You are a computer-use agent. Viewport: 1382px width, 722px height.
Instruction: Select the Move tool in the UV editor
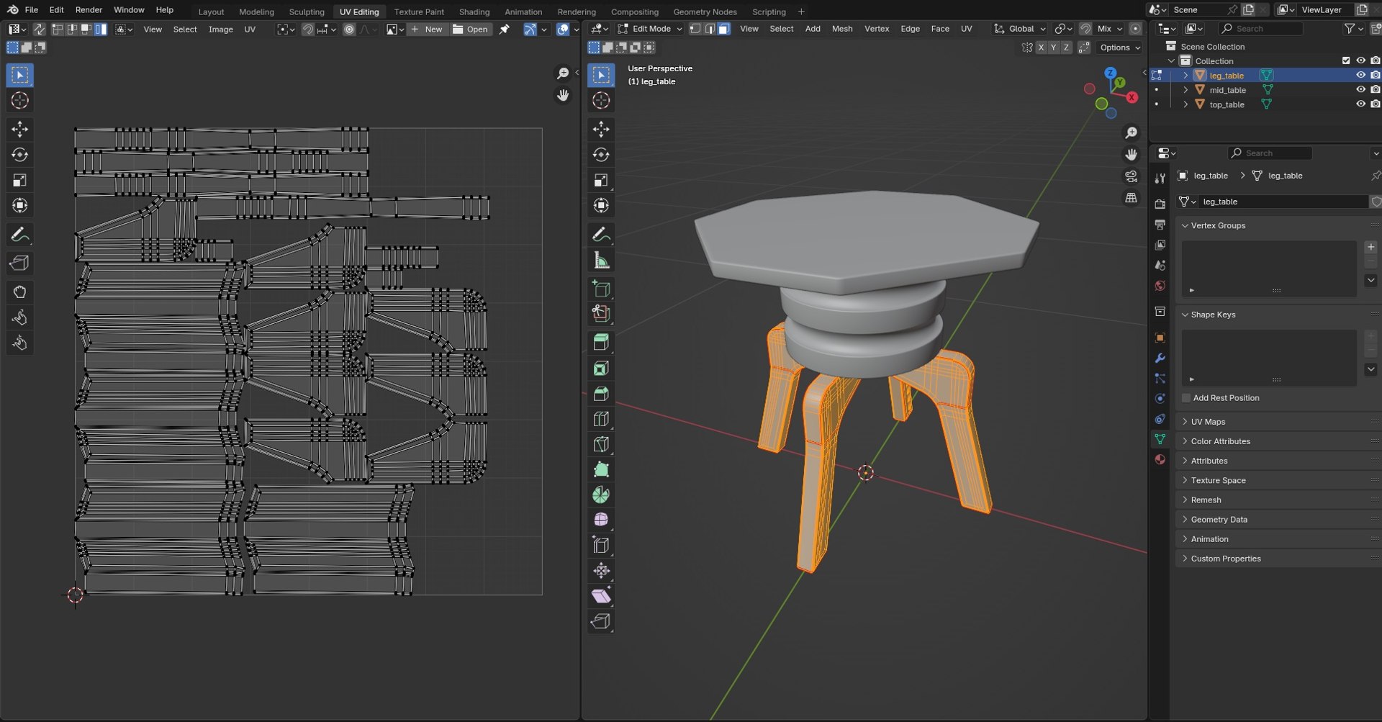click(x=20, y=129)
